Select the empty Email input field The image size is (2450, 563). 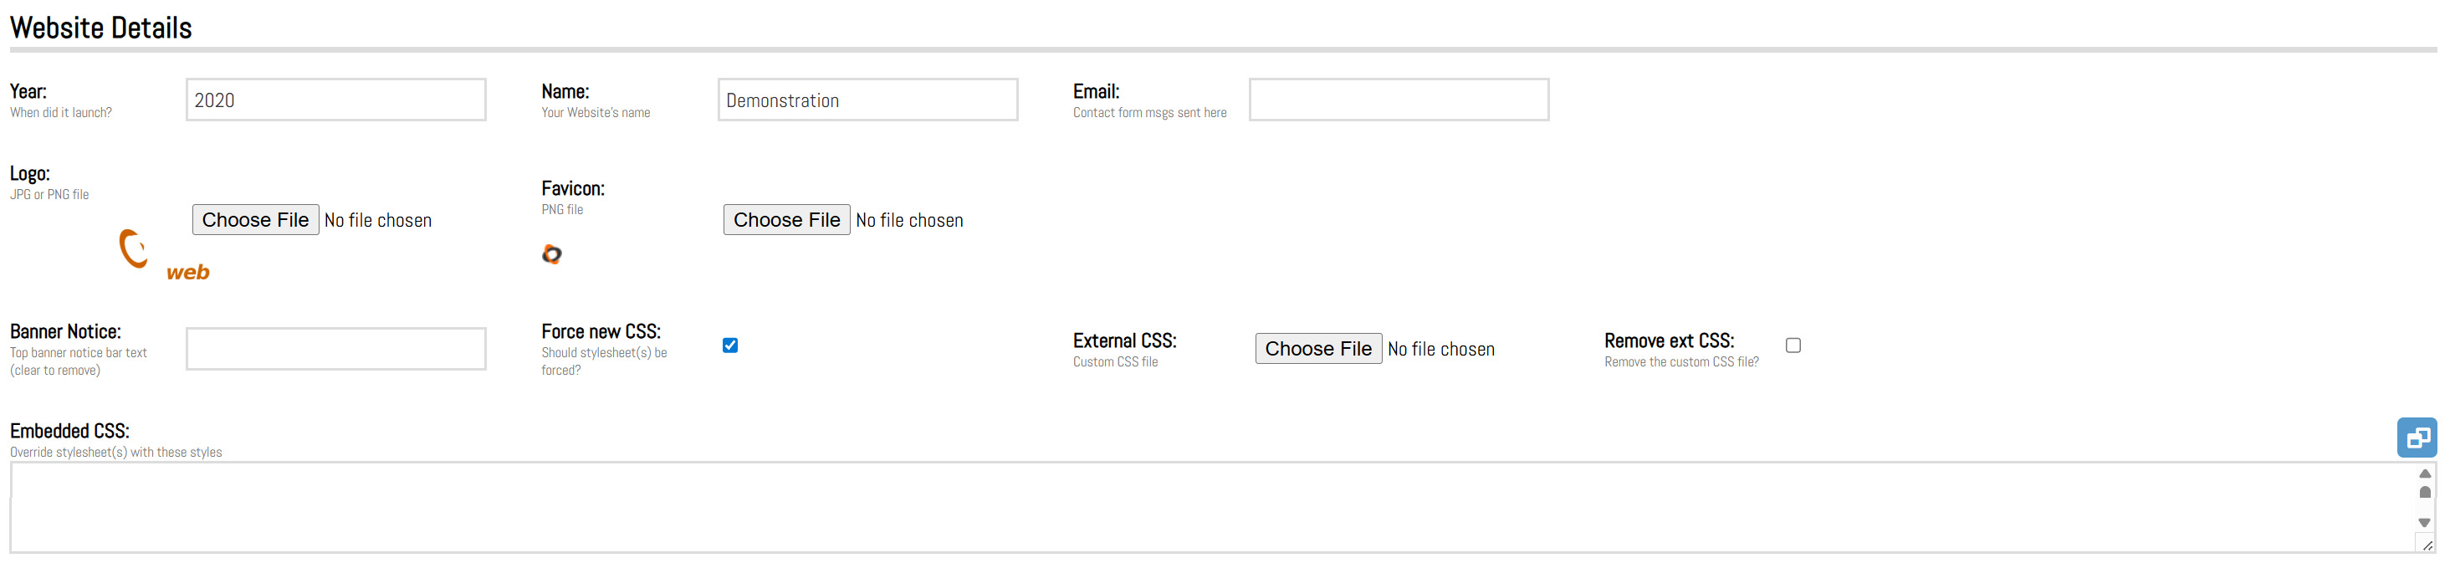tap(1398, 100)
